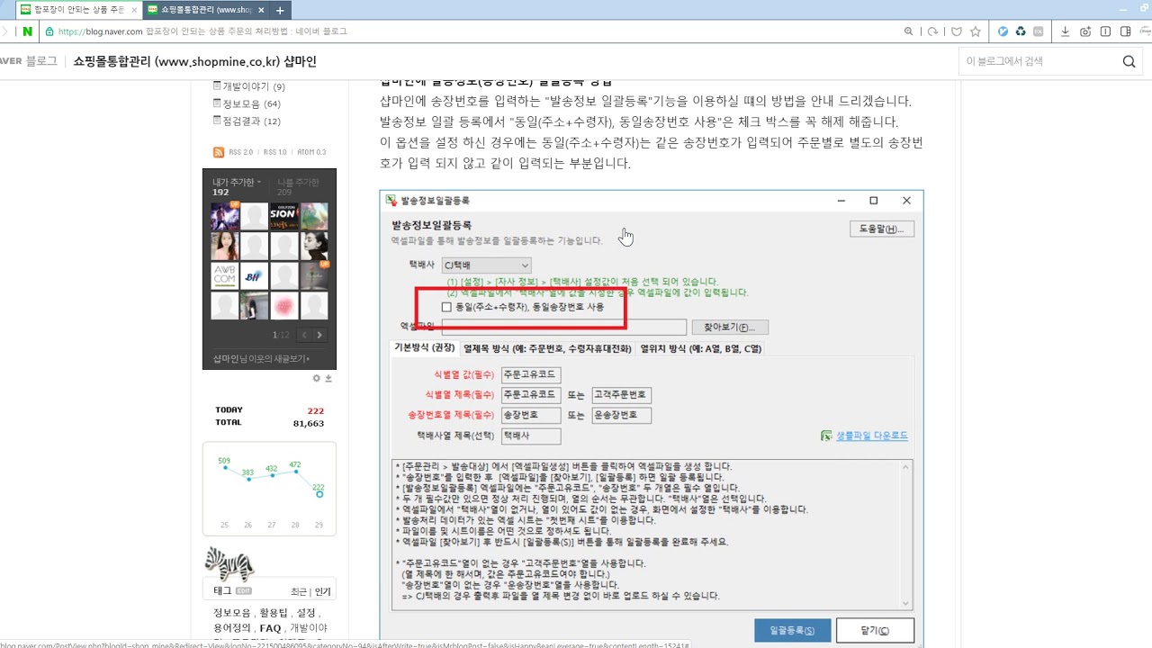Click the 이 블로그에서 검색 search field
The height and width of the screenshot is (648, 1152).
pos(1035,61)
